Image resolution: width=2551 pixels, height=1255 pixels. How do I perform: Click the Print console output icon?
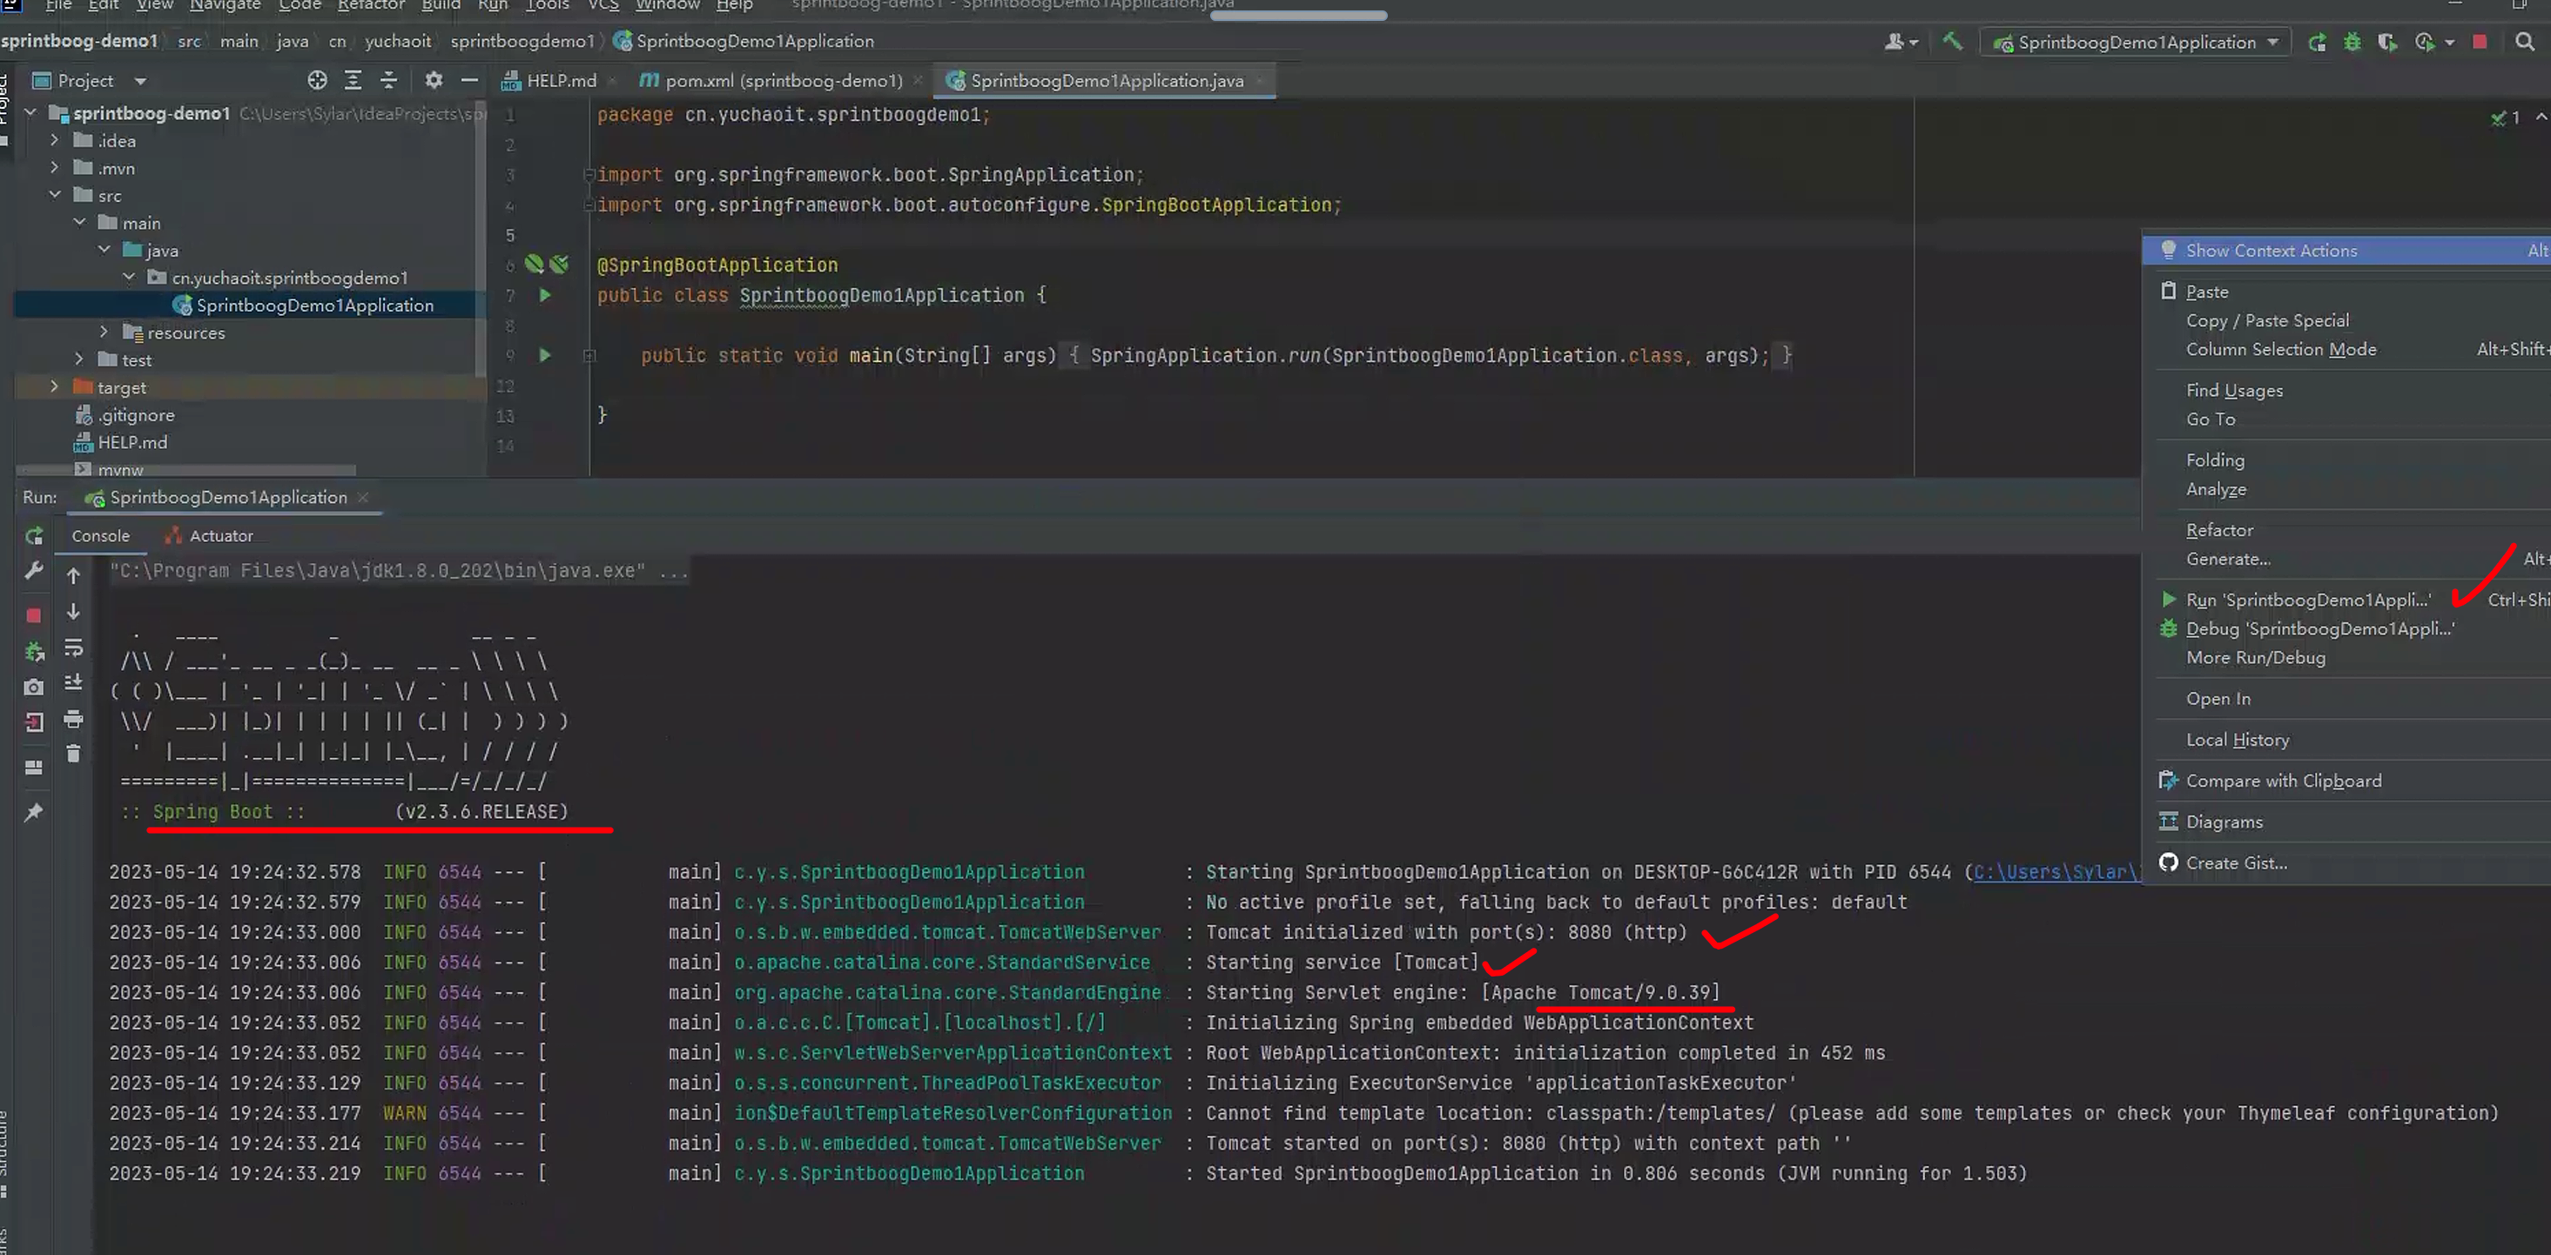(x=73, y=720)
